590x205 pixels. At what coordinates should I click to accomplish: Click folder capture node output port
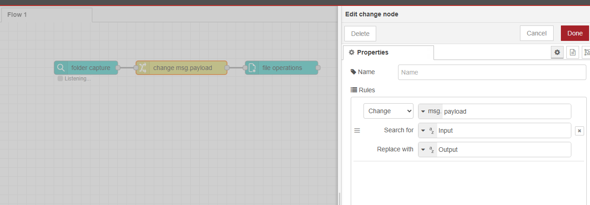pyautogui.click(x=118, y=68)
